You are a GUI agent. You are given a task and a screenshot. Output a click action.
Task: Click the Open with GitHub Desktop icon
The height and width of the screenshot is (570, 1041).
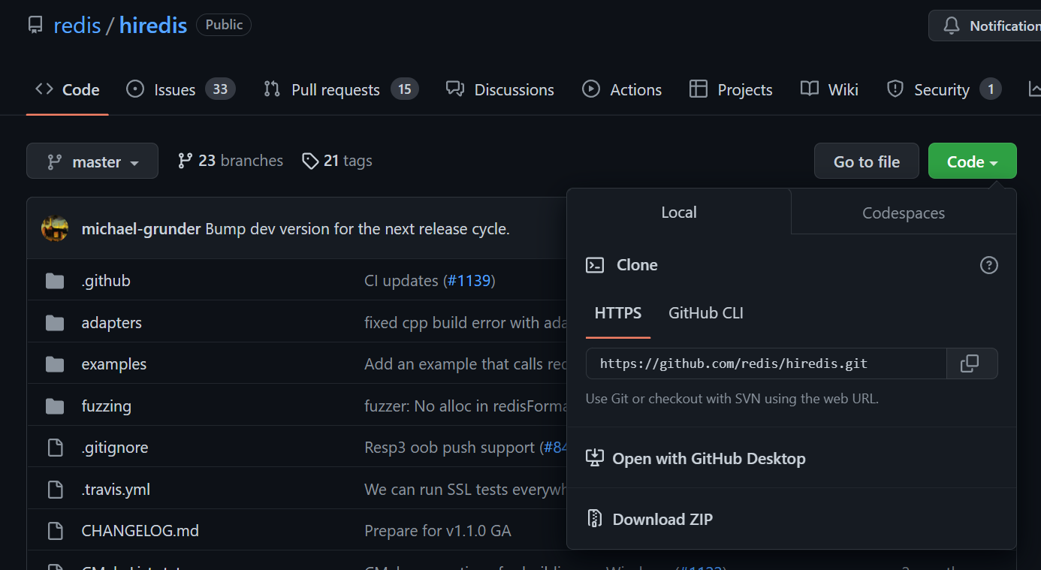(x=595, y=458)
